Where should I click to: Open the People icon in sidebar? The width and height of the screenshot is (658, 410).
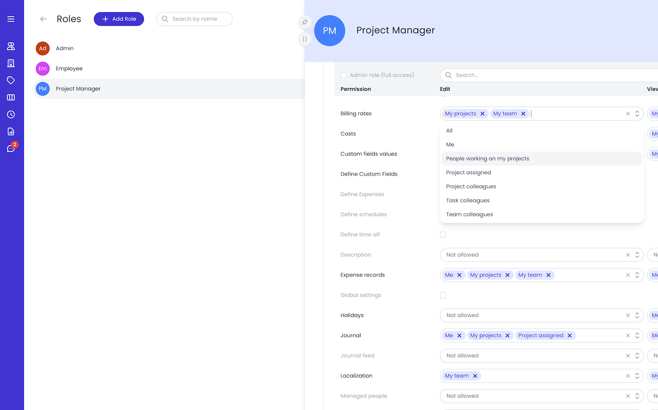pos(11,46)
